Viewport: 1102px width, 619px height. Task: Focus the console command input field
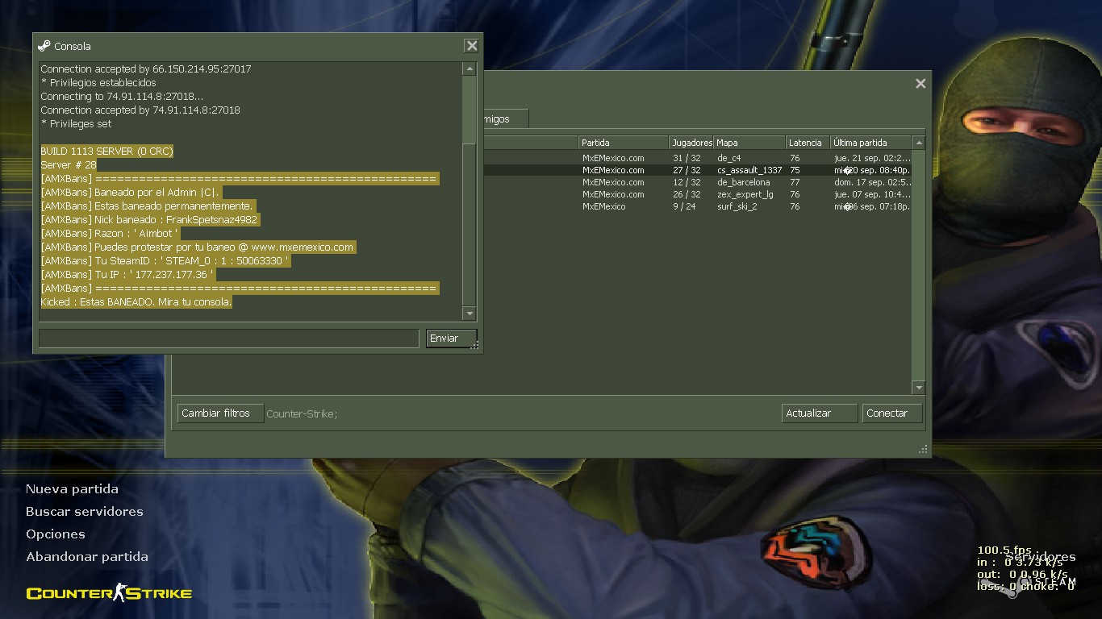click(229, 339)
